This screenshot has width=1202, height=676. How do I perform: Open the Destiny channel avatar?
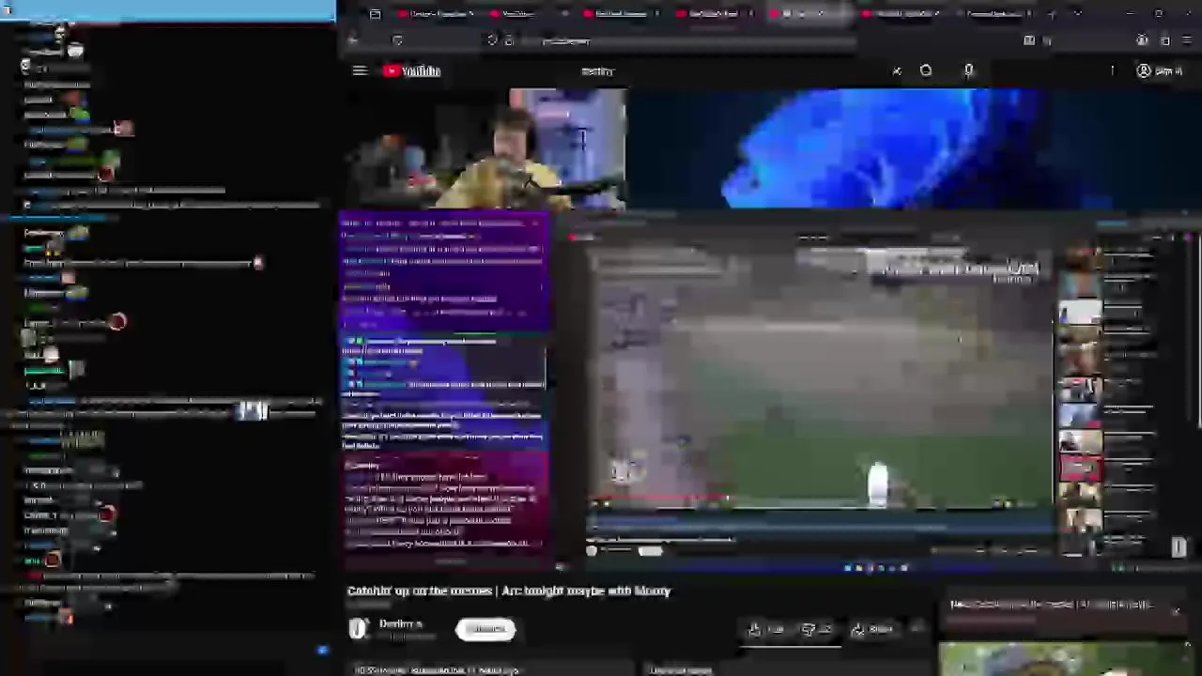click(x=358, y=629)
